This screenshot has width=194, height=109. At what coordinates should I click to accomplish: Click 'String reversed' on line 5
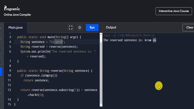click(32, 47)
